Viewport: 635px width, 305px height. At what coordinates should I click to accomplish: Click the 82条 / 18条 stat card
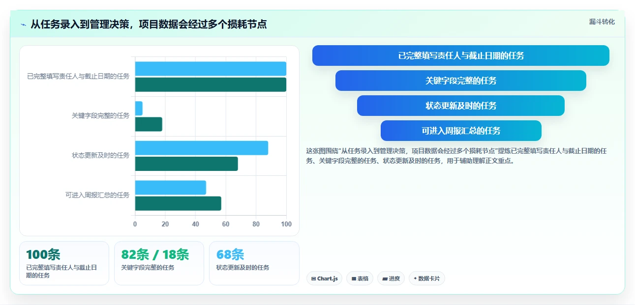pyautogui.click(x=159, y=263)
